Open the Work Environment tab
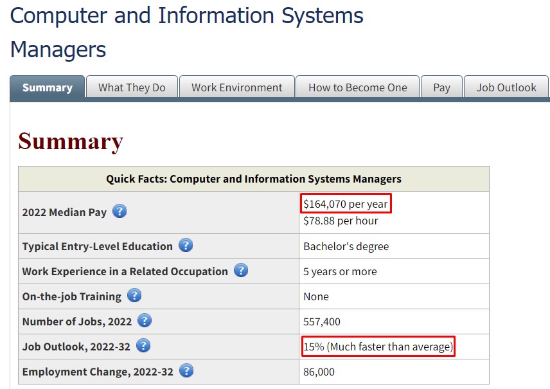The image size is (550, 389). pos(236,87)
